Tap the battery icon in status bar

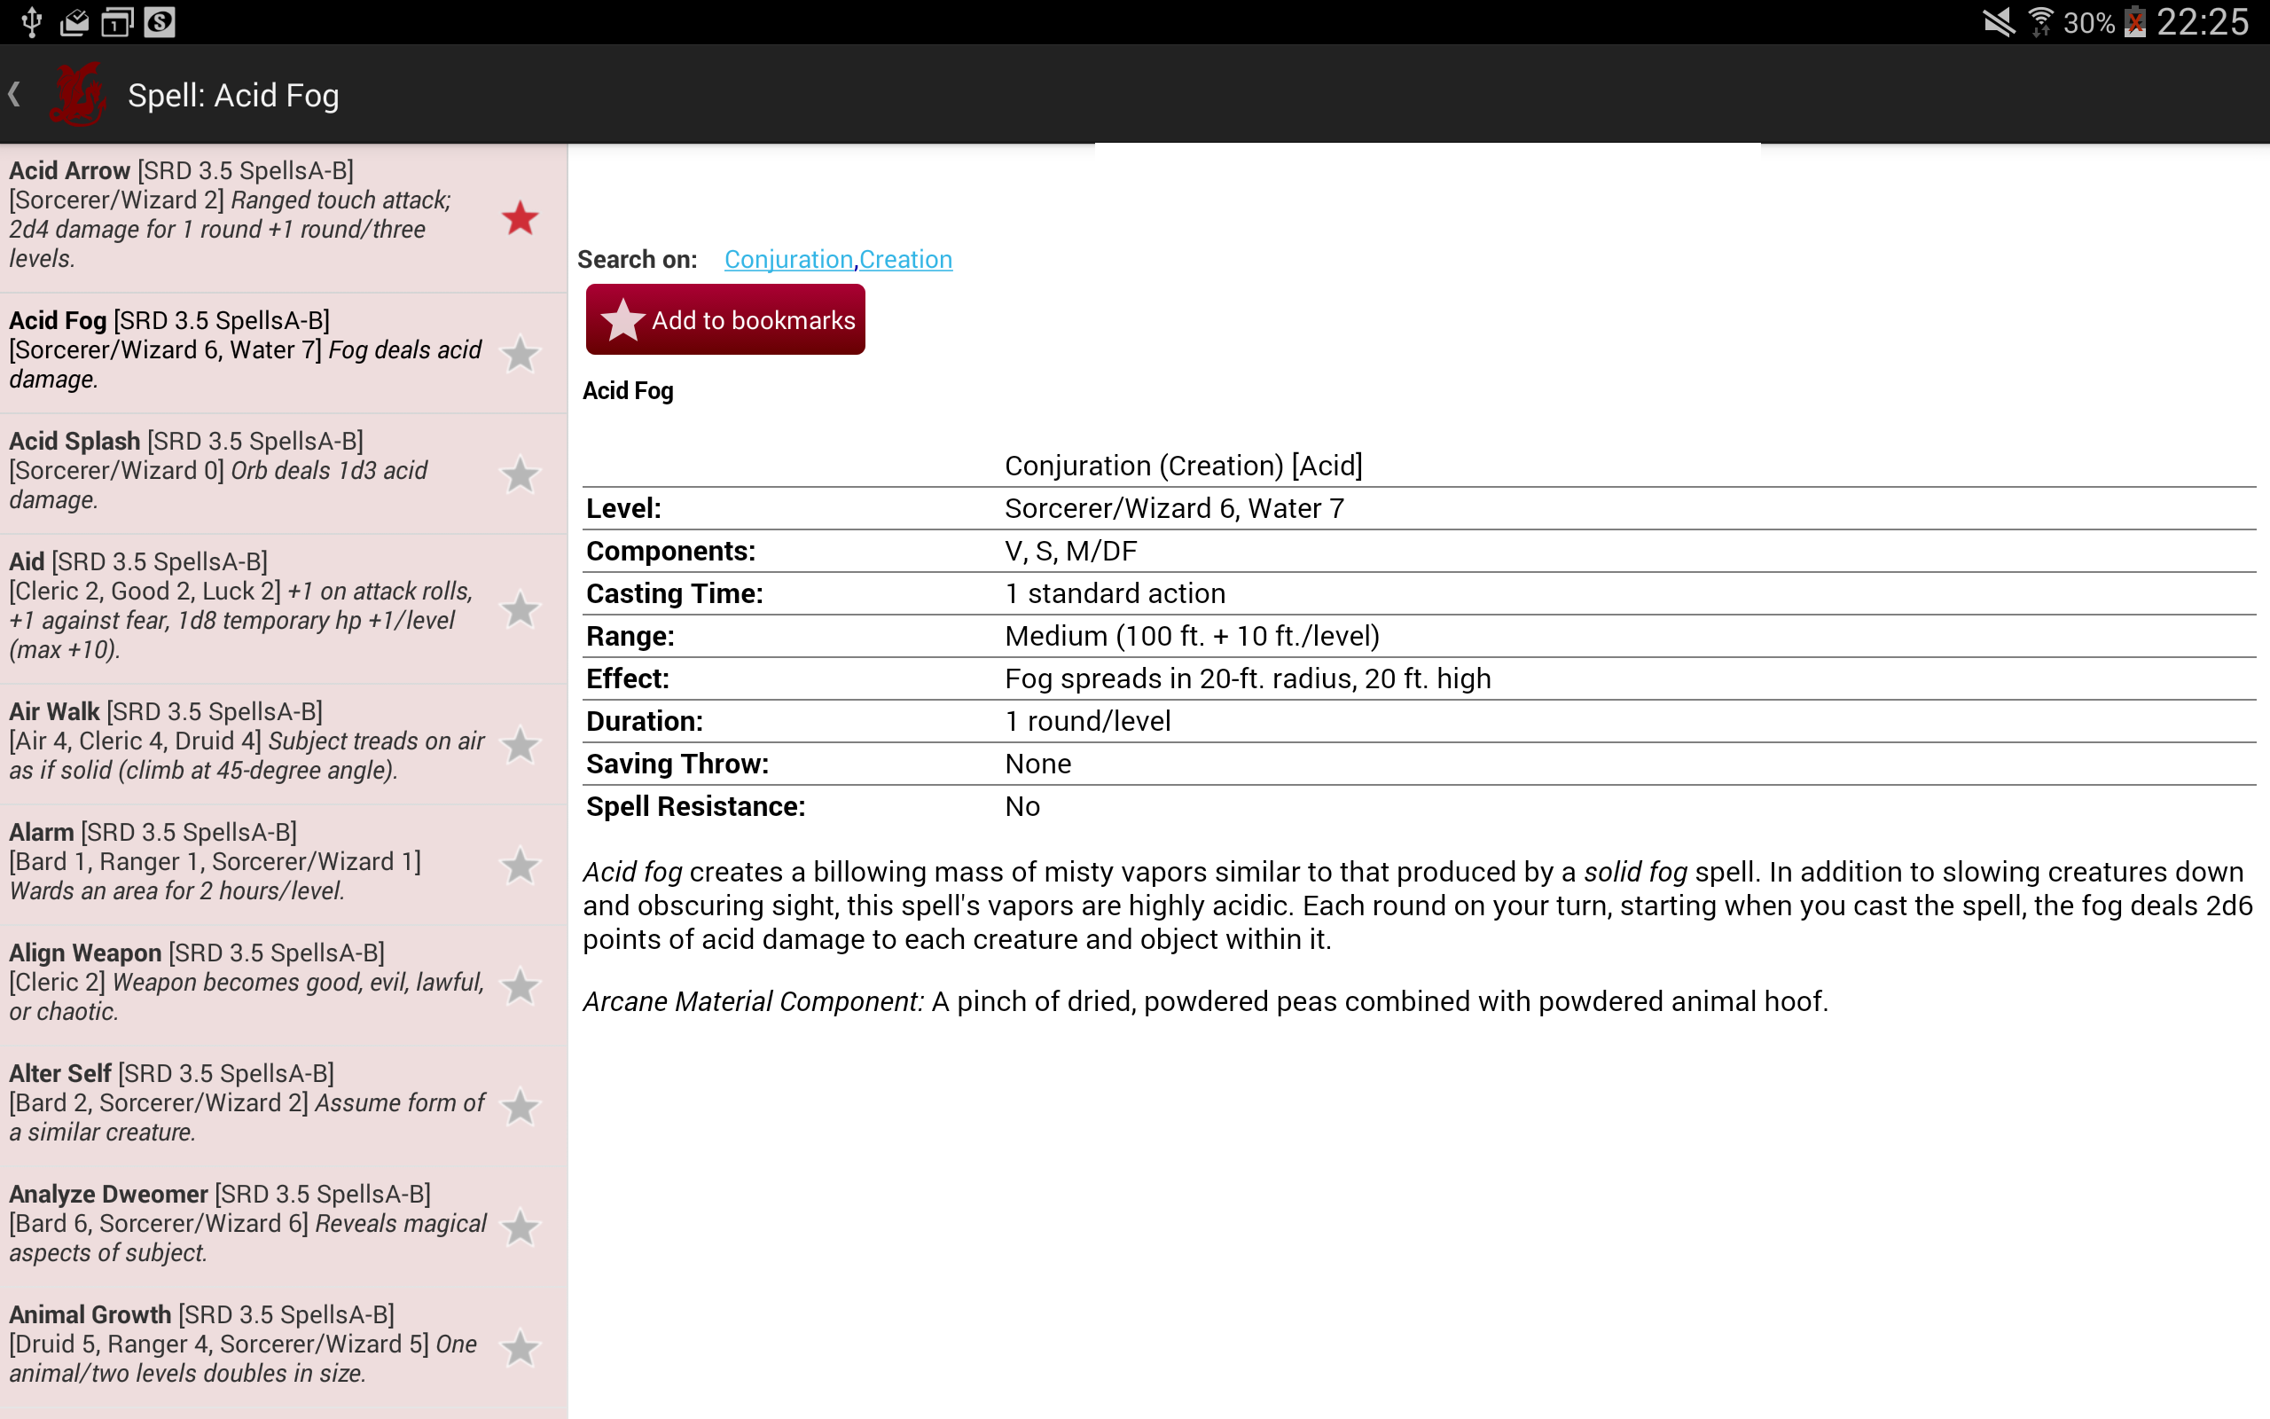pos(2136,21)
